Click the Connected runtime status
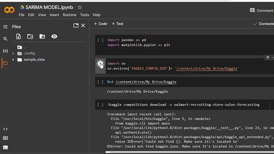This screenshot has width=274, height=154. point(263,24)
